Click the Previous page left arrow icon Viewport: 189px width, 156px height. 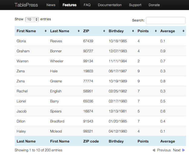154,150
